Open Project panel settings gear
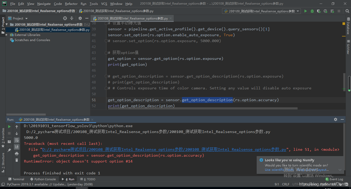Screen dimensions: 351x189 (x=80, y=18)
